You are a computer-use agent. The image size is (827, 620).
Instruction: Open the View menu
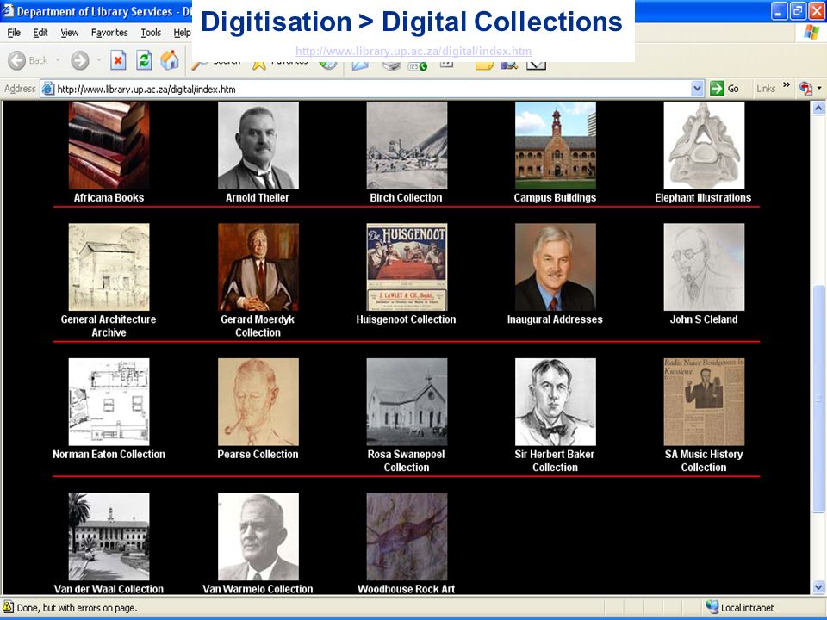click(70, 33)
